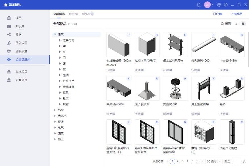The width and height of the screenshot is (249, 166).
Task: Open 中央台(5460) thumbnail
Action: (232, 44)
